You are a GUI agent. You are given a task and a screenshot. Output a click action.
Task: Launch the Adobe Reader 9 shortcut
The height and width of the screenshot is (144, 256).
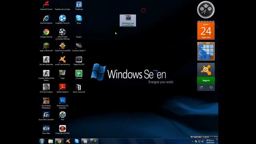tap(62, 88)
